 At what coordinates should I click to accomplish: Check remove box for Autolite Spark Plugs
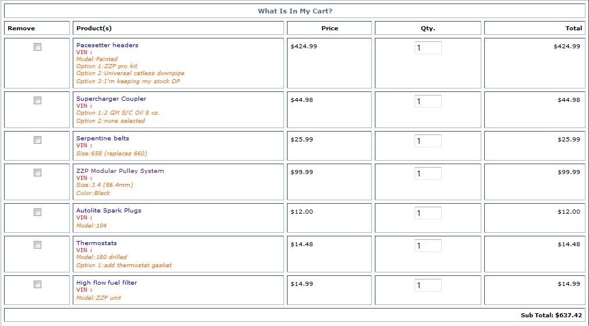37,212
